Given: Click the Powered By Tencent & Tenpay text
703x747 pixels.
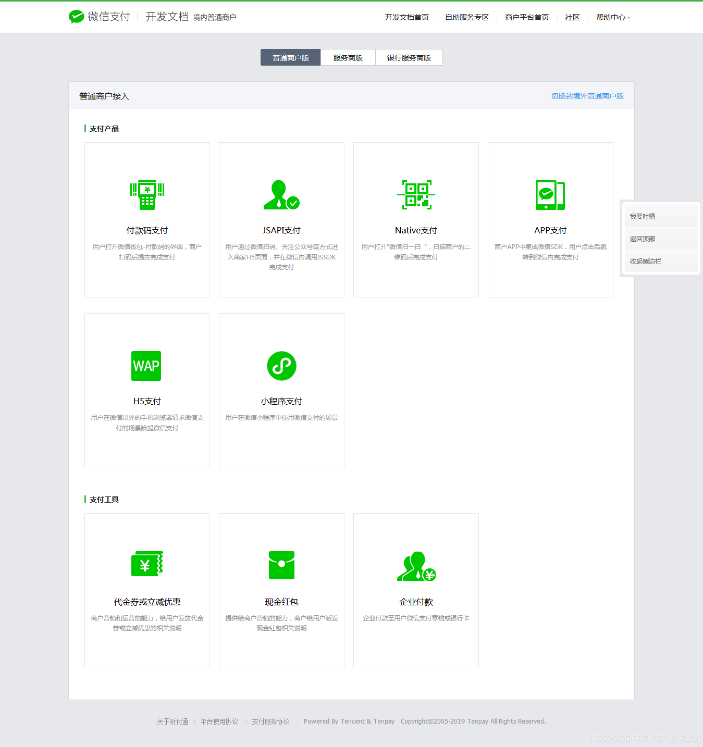Looking at the screenshot, I should (349, 721).
